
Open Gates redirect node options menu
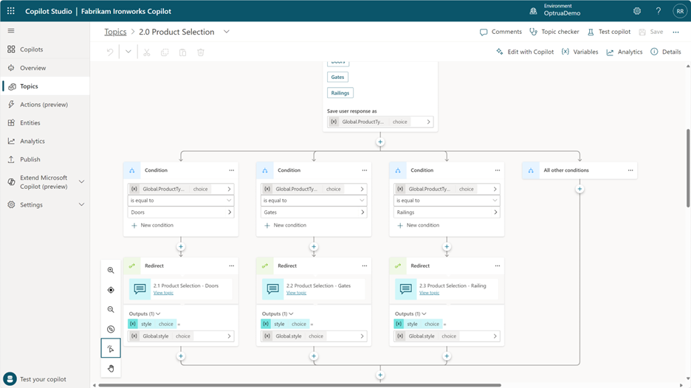[365, 266]
